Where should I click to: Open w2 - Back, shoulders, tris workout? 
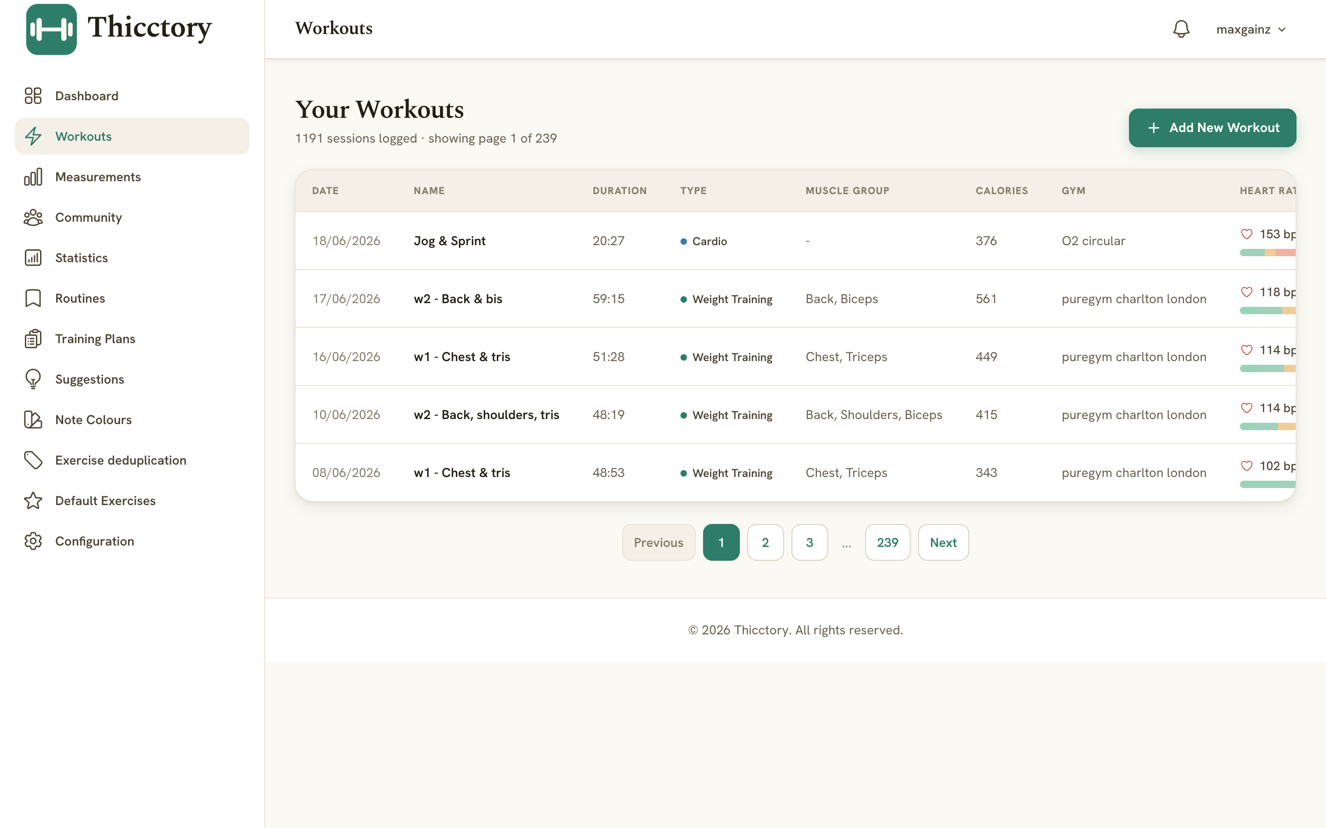(x=487, y=415)
